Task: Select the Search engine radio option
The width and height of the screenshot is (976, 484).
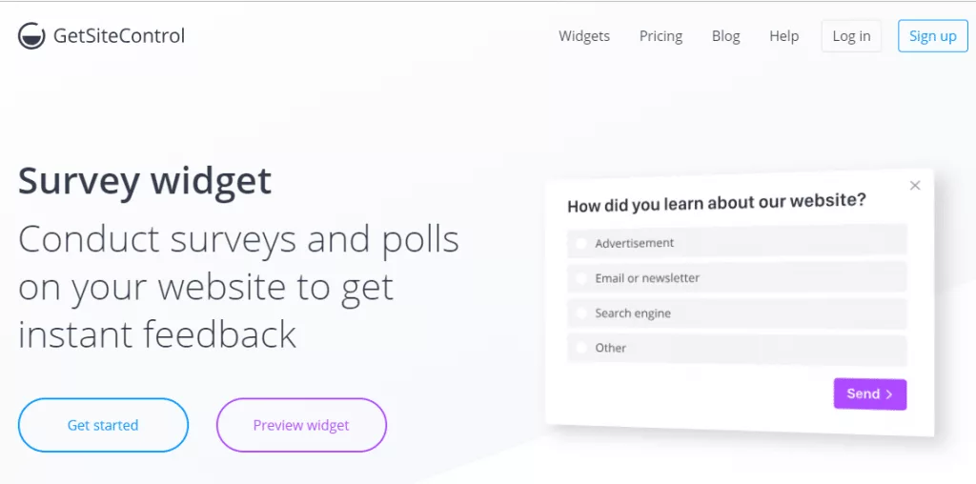Action: (x=737, y=313)
